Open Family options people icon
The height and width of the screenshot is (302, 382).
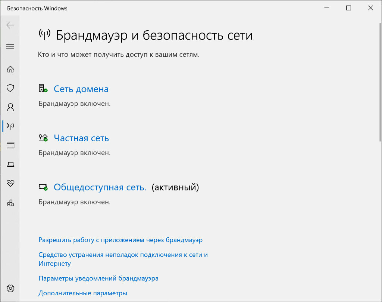coord(10,203)
